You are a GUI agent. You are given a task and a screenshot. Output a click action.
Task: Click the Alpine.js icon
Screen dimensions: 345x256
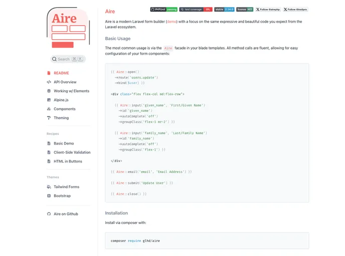[49, 100]
